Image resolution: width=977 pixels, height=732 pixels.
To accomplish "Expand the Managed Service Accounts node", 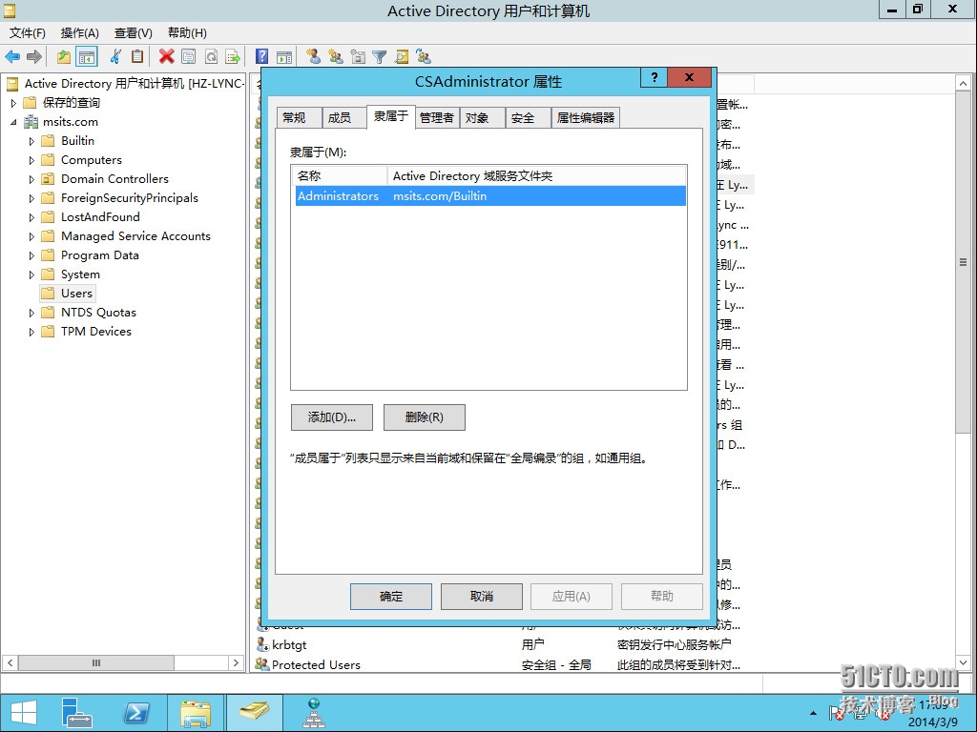I will point(31,236).
